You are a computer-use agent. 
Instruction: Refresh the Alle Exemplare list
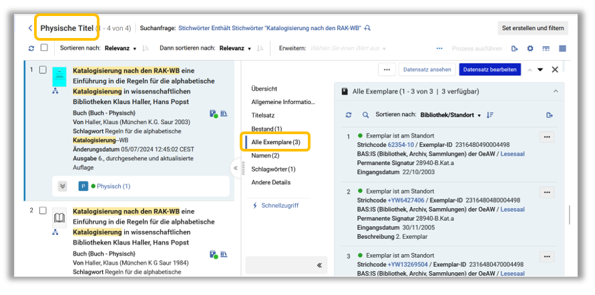click(349, 115)
